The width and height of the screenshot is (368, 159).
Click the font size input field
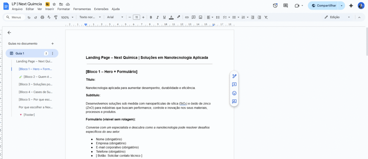click(136, 17)
